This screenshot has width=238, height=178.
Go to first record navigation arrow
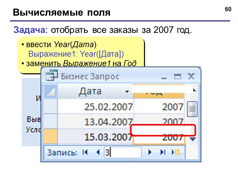[85, 152]
